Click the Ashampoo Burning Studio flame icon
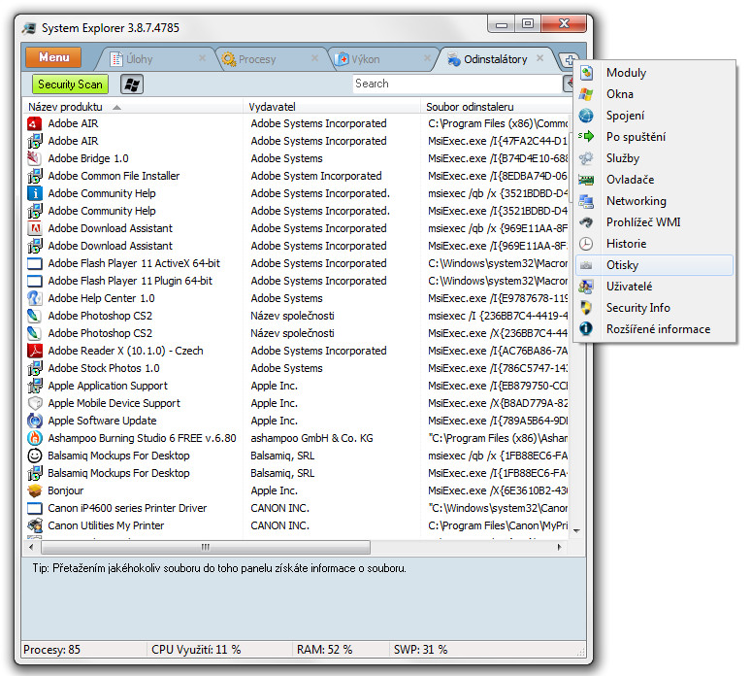This screenshot has height=676, width=751. (x=35, y=438)
